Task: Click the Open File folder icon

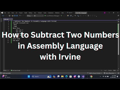Action: pyautogui.click(x=13, y=16)
